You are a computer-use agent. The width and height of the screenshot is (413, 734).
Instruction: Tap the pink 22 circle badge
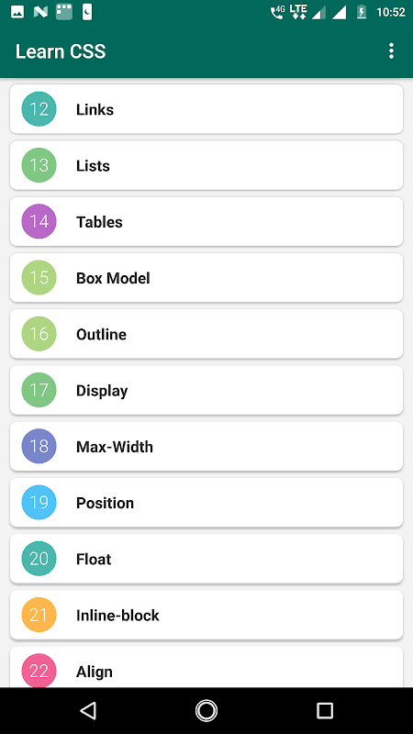pos(39,671)
